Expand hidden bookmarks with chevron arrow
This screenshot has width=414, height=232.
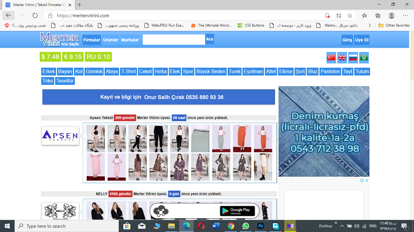point(369,25)
